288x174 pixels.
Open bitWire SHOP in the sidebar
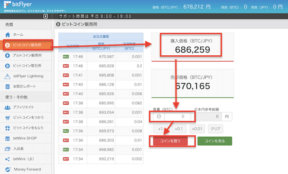pos(26,138)
